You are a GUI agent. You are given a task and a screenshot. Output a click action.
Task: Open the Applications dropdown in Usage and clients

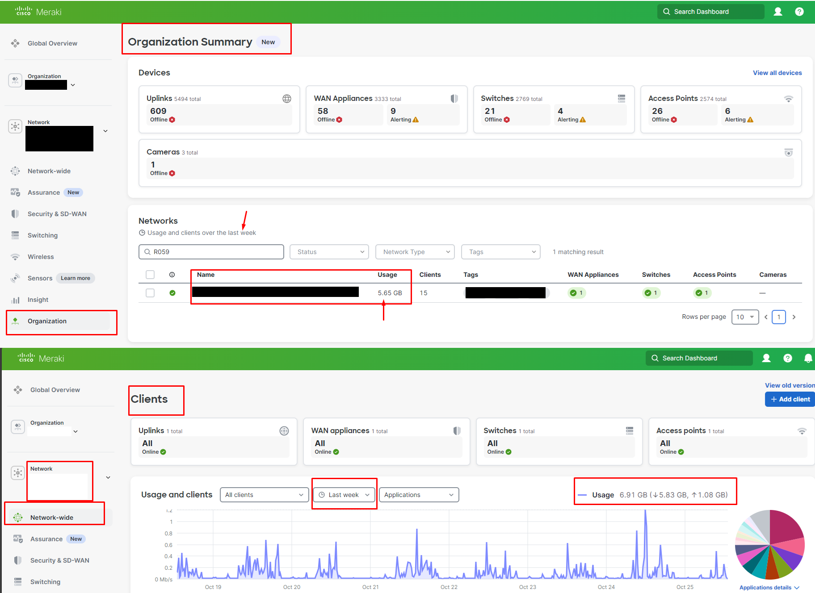(418, 494)
